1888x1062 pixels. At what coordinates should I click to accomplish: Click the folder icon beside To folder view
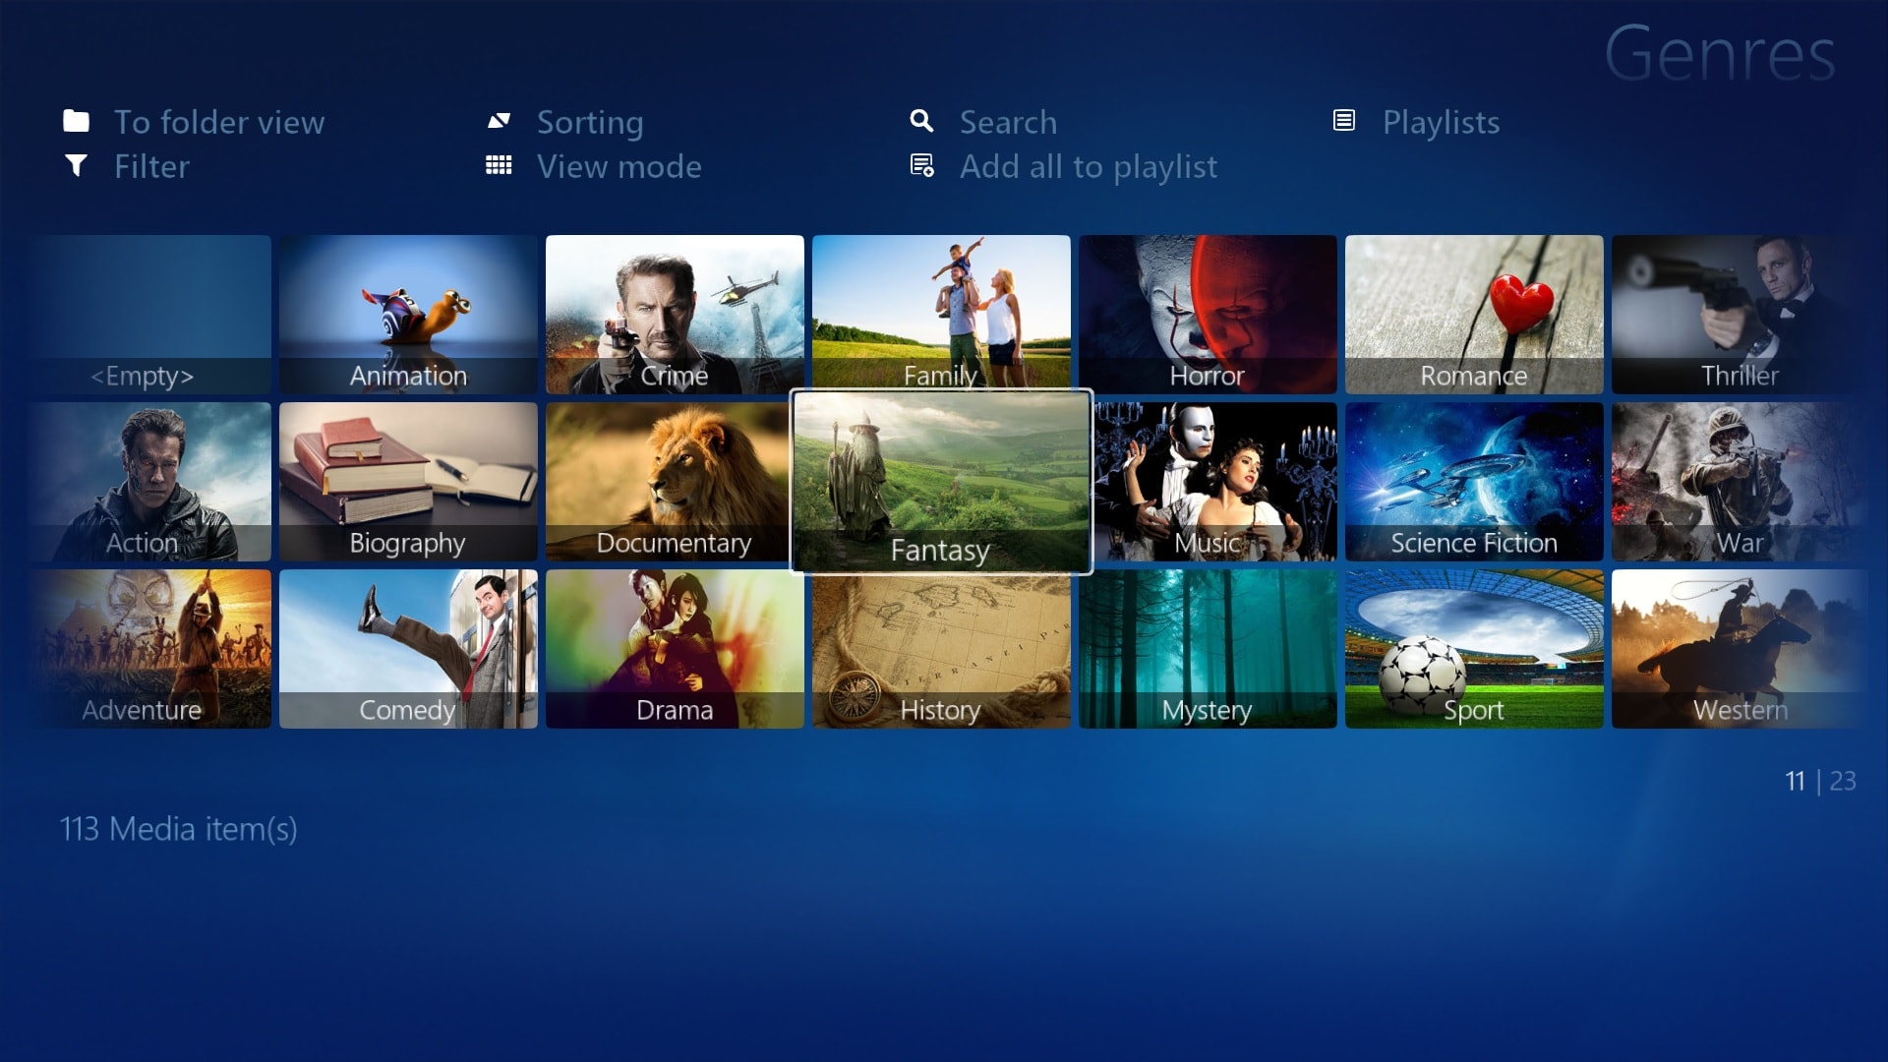(76, 121)
